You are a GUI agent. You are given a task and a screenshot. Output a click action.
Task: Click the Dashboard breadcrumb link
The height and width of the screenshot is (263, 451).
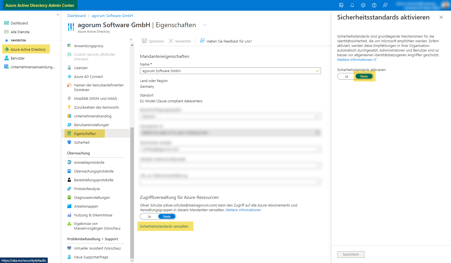coord(76,16)
